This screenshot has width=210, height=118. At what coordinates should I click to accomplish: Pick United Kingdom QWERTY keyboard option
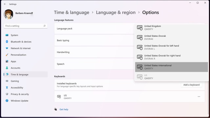(x=171, y=28)
